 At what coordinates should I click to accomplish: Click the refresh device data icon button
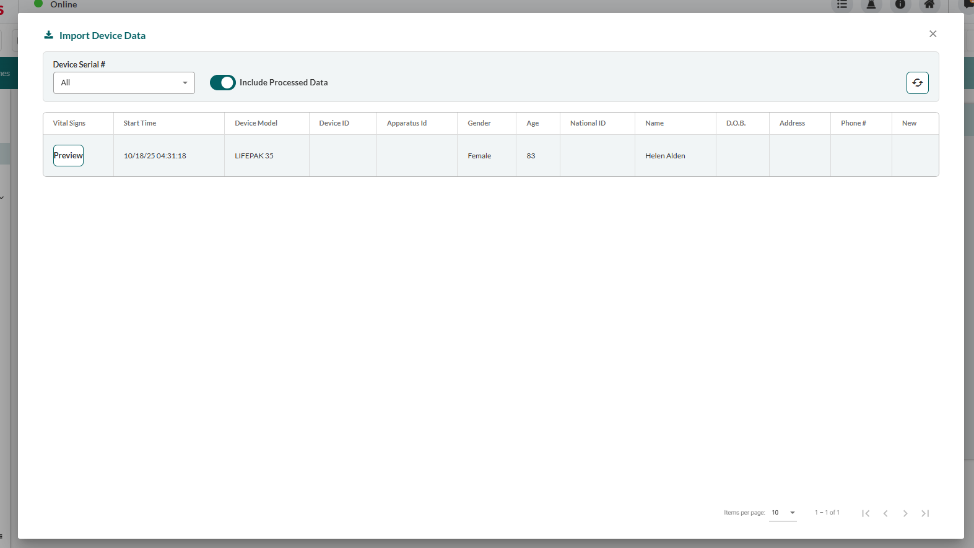(x=917, y=83)
